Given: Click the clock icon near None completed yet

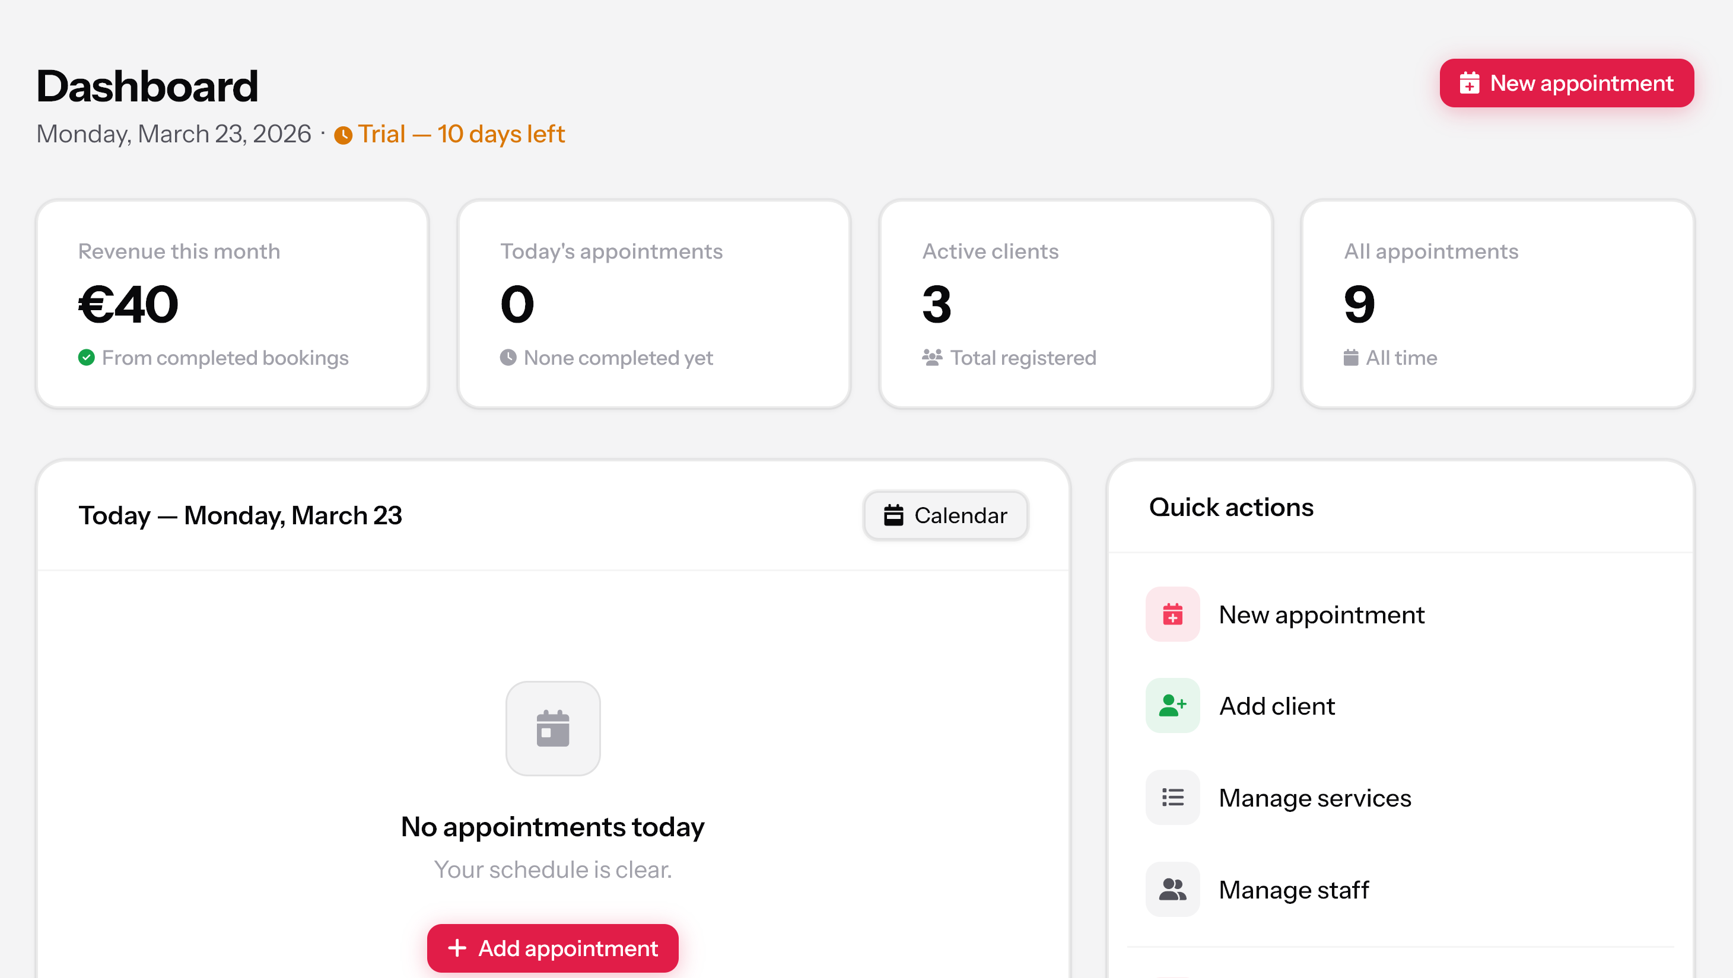Looking at the screenshot, I should point(509,357).
